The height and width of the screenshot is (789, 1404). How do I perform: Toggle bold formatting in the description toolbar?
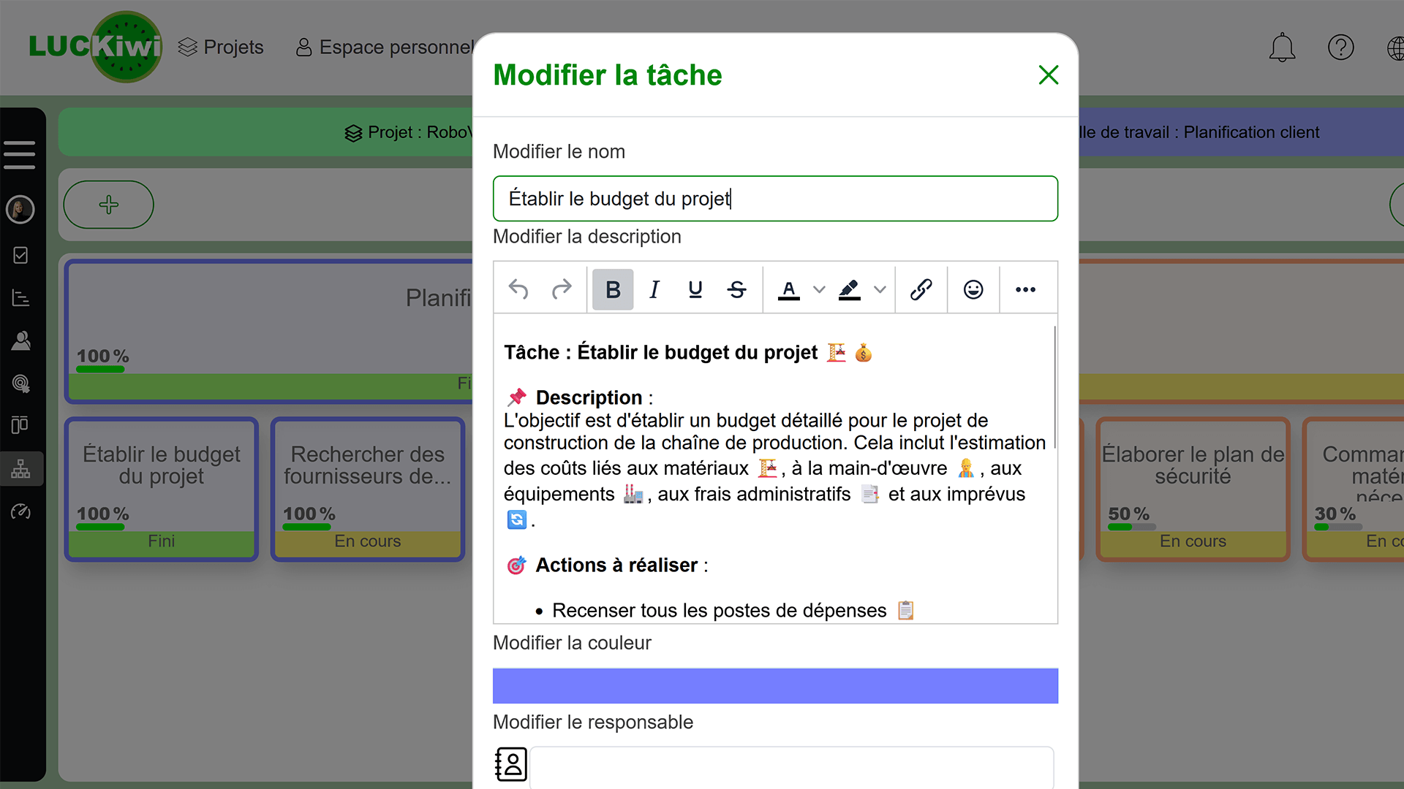coord(613,289)
